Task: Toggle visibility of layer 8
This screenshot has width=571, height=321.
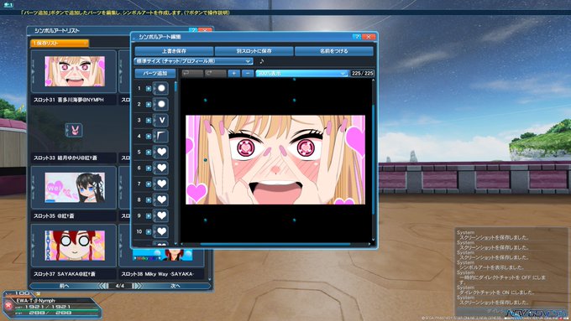Action: click(149, 199)
